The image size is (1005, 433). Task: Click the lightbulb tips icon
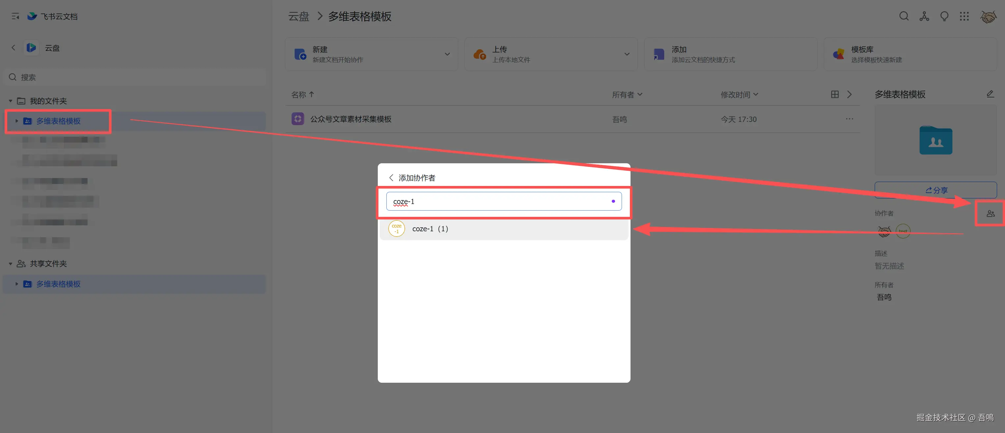[944, 16]
